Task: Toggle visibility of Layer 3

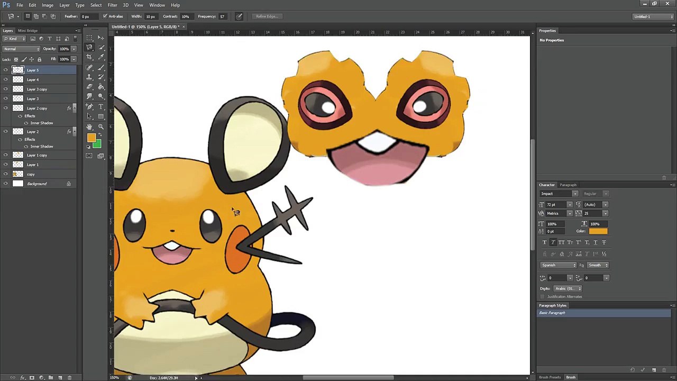Action: pyautogui.click(x=6, y=98)
